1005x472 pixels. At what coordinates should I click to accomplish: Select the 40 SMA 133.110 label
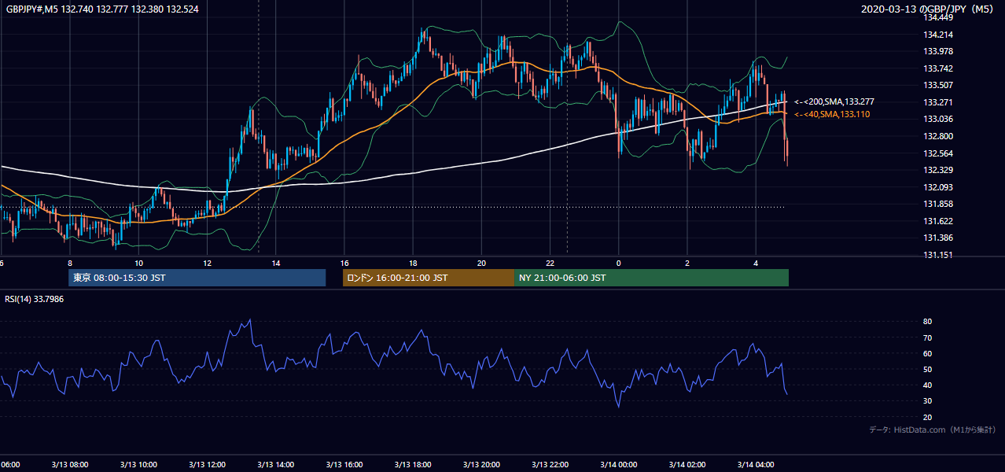pyautogui.click(x=832, y=114)
